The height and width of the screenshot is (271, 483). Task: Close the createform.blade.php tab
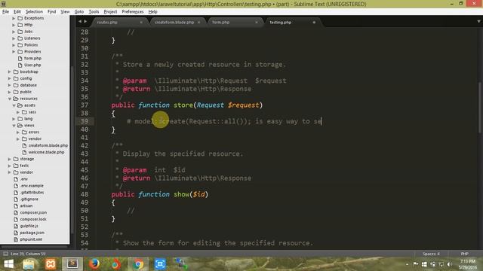coord(198,23)
